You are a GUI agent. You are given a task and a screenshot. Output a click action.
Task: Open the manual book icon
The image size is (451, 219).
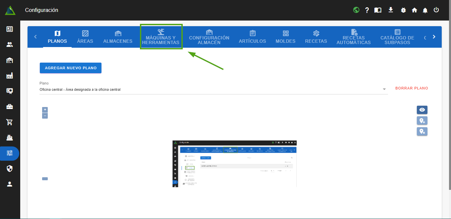tap(378, 10)
